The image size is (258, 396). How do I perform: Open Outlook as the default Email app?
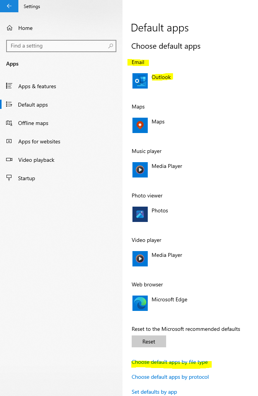pos(140,81)
